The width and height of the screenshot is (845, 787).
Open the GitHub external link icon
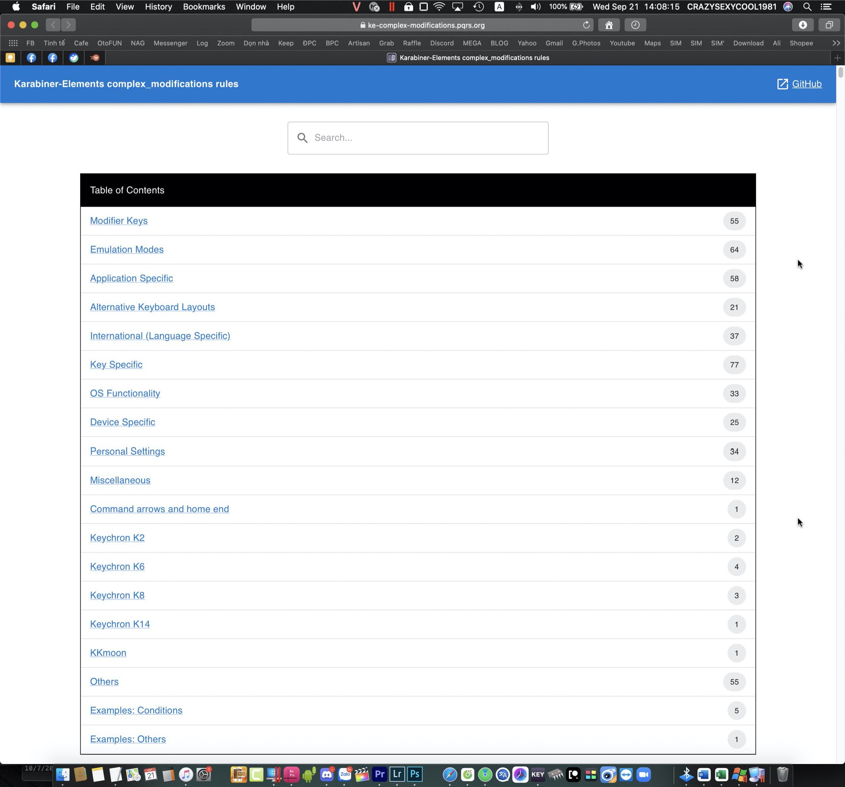point(783,84)
